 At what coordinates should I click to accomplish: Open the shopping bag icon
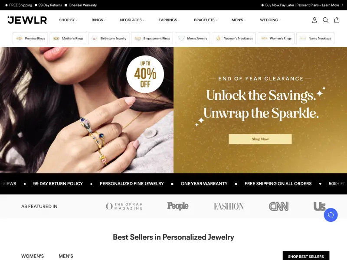[337, 20]
